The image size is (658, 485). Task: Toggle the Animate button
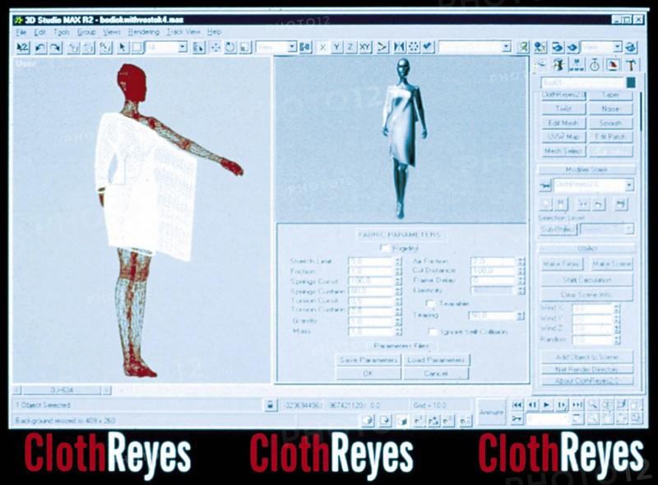pyautogui.click(x=491, y=412)
